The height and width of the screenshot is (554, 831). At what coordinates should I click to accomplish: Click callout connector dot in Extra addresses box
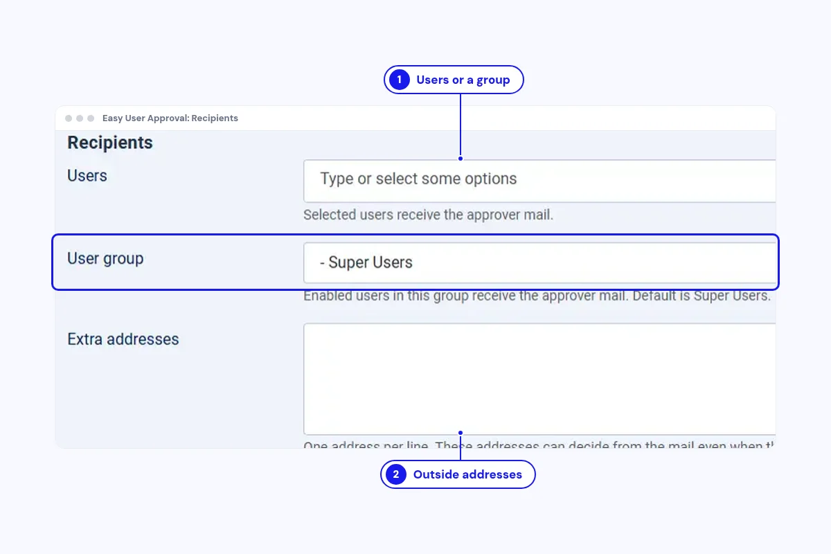click(461, 433)
